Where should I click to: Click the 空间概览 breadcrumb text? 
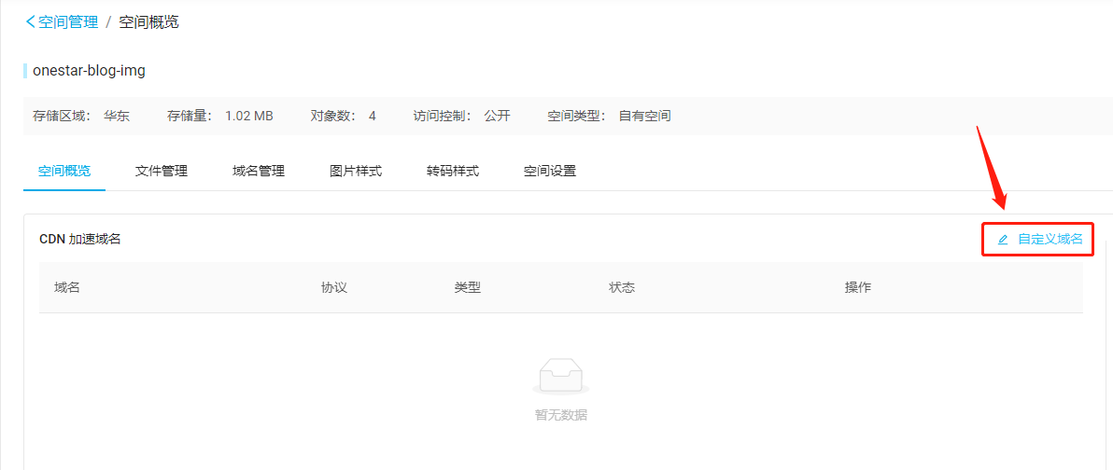click(x=148, y=21)
